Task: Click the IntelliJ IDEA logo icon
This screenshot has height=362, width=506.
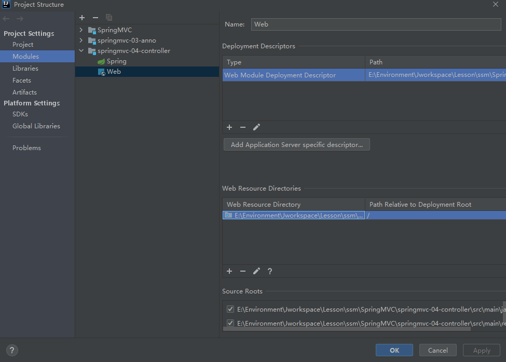Action: click(6, 4)
